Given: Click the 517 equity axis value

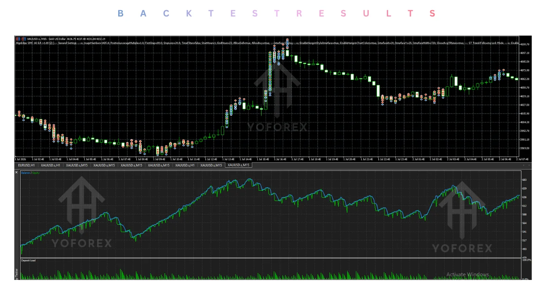Looking at the screenshot, I should point(524,240).
